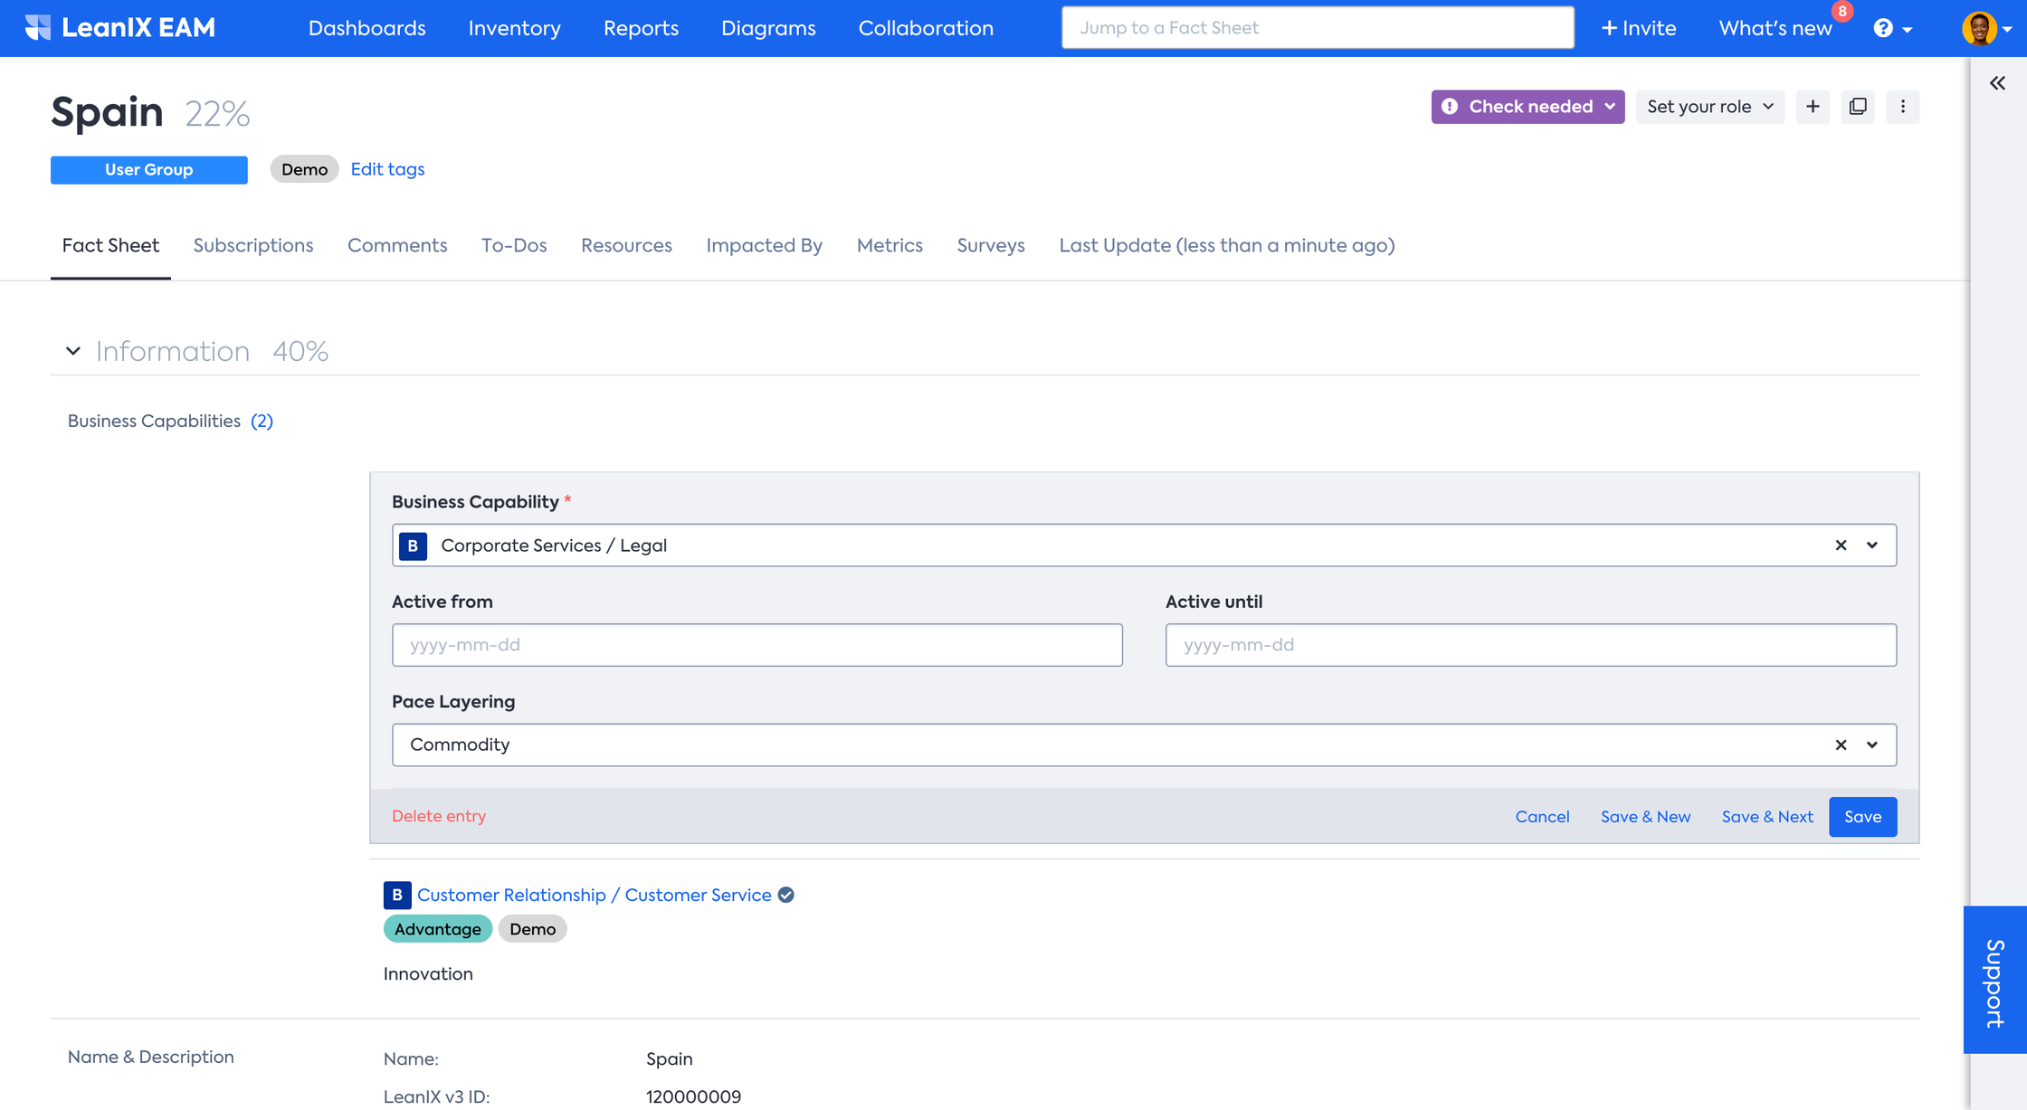Open the three-dot more actions menu

point(1903,107)
